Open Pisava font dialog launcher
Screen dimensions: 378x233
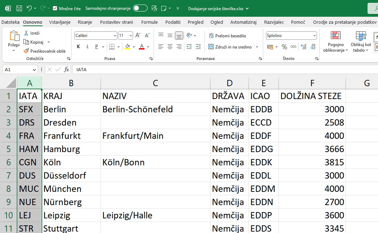point(151,59)
